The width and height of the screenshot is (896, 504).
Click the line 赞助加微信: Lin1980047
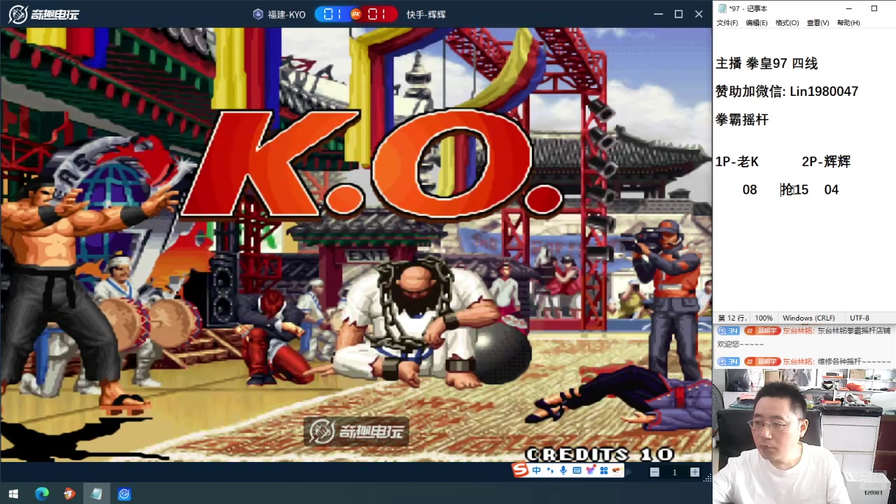[x=787, y=92]
